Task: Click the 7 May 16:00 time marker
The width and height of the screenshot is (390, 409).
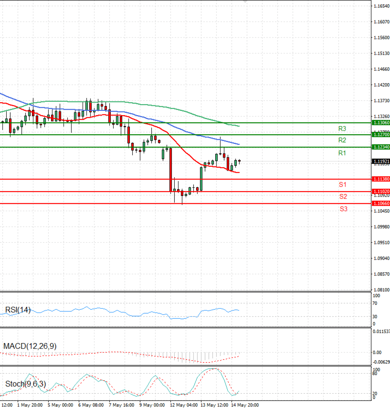Action: (x=121, y=405)
